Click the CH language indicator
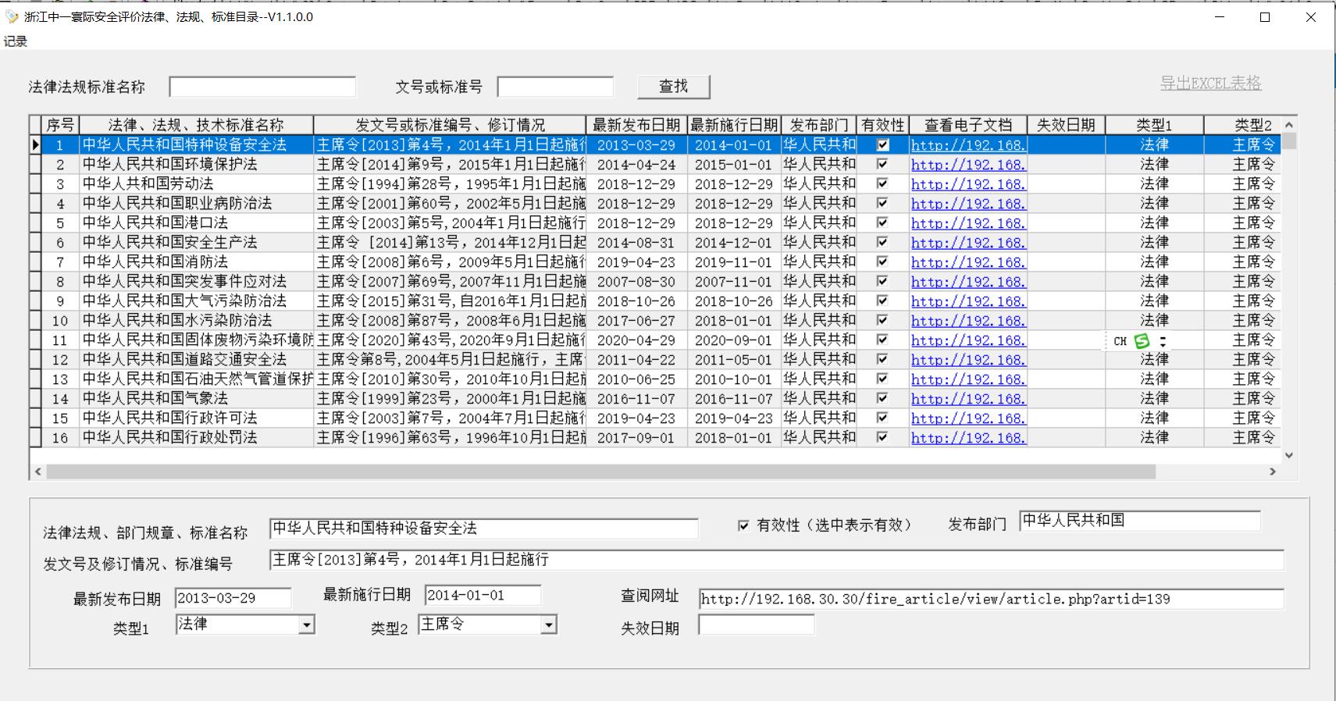Screen dimensions: 1336x701 tap(1120, 341)
